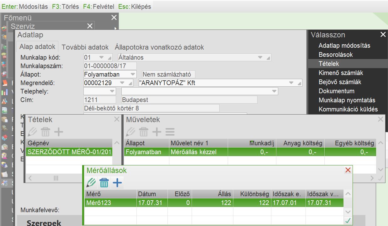Click the Dátum column header in Mérőállások

[152, 194]
